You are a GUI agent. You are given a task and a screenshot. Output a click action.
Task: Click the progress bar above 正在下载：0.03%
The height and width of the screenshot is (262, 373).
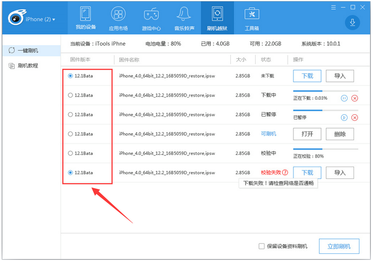325,91
